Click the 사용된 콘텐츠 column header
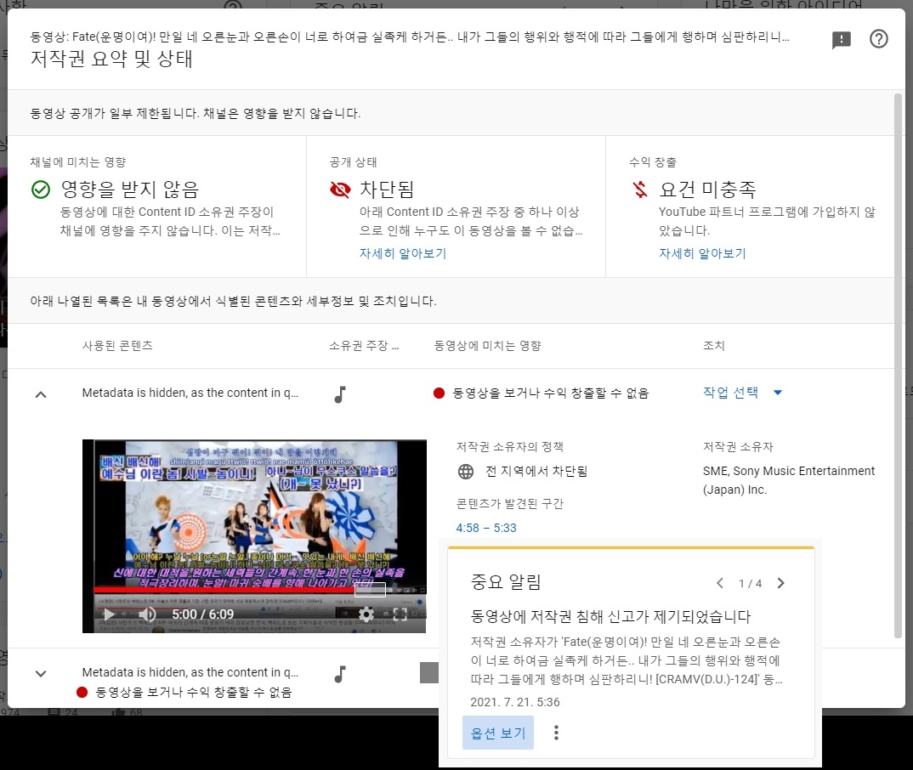 coord(117,346)
